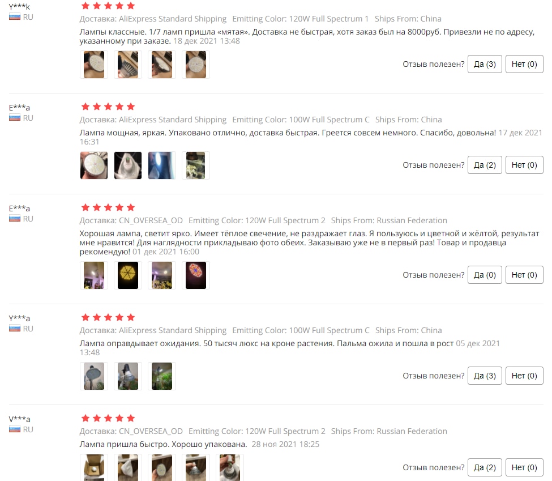Click Нет (0) on Y***k's review
This screenshot has height=481, width=552.
[524, 64]
